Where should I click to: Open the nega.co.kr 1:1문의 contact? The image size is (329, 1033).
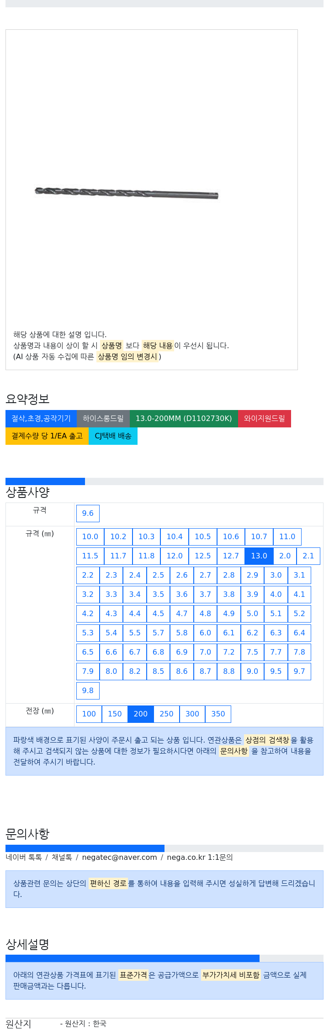tap(200, 858)
